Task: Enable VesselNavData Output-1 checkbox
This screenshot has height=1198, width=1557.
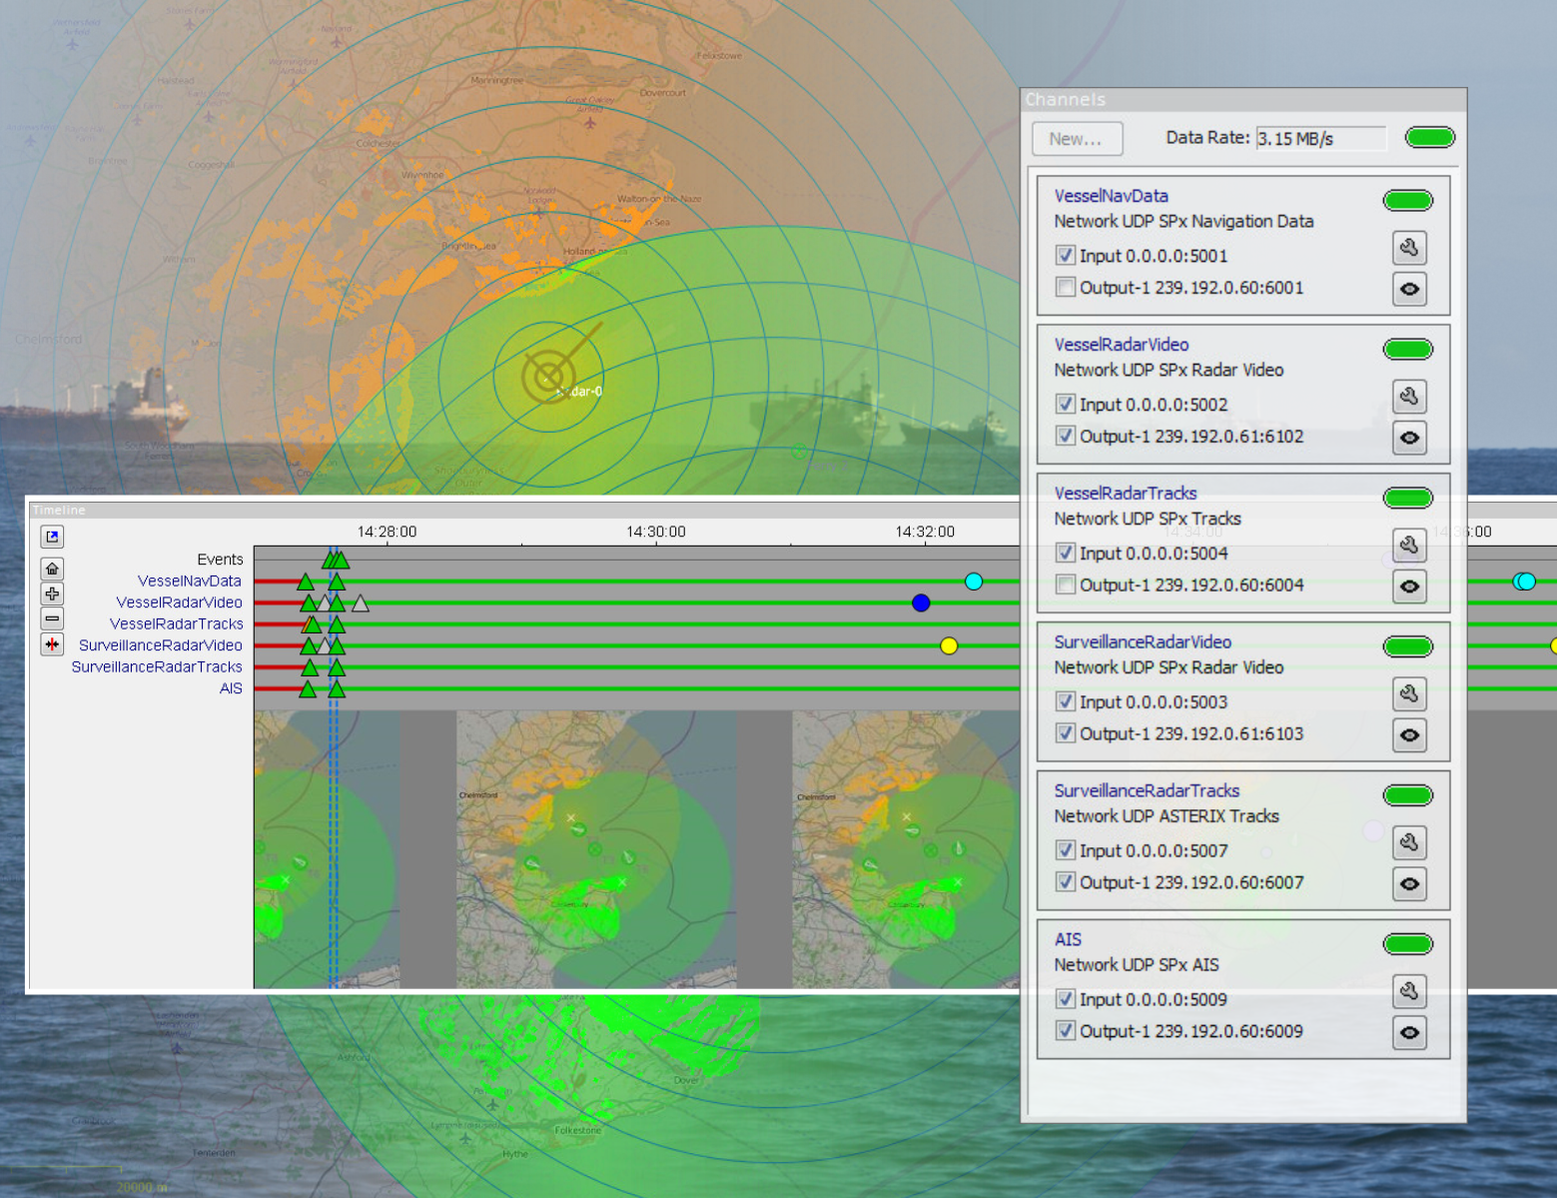Action: [1066, 288]
